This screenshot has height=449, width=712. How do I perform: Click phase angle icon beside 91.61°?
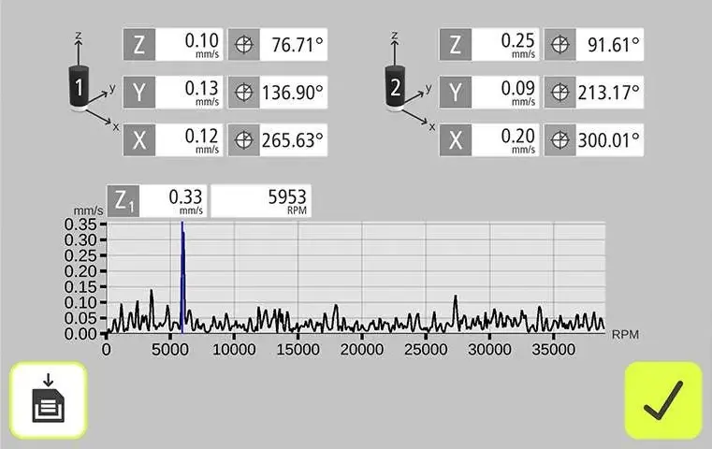click(x=559, y=45)
